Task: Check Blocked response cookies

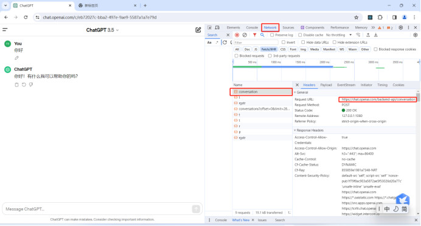Action: [x=375, y=49]
